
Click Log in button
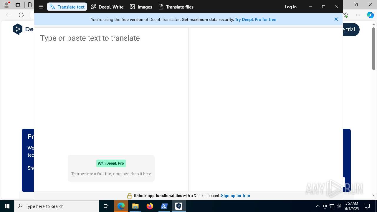pos(291,7)
